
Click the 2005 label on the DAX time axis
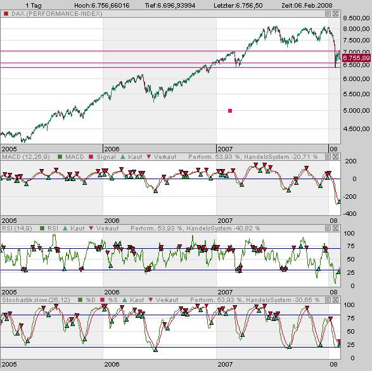click(x=10, y=149)
